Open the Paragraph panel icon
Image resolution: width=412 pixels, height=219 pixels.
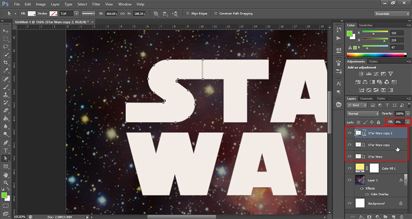[x=339, y=92]
